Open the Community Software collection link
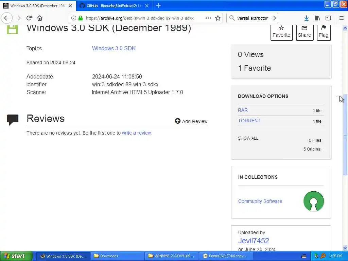This screenshot has height=261, width=348. (260, 201)
